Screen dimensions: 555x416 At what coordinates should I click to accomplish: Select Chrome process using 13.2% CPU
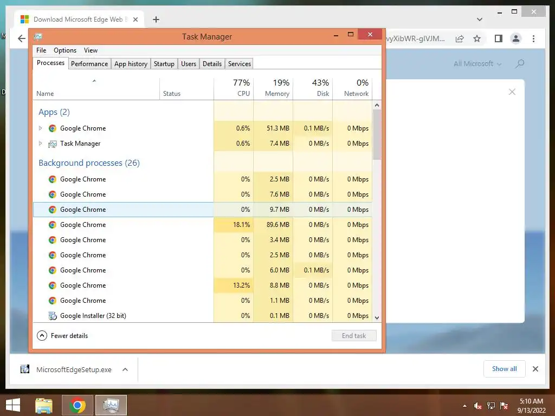203,285
